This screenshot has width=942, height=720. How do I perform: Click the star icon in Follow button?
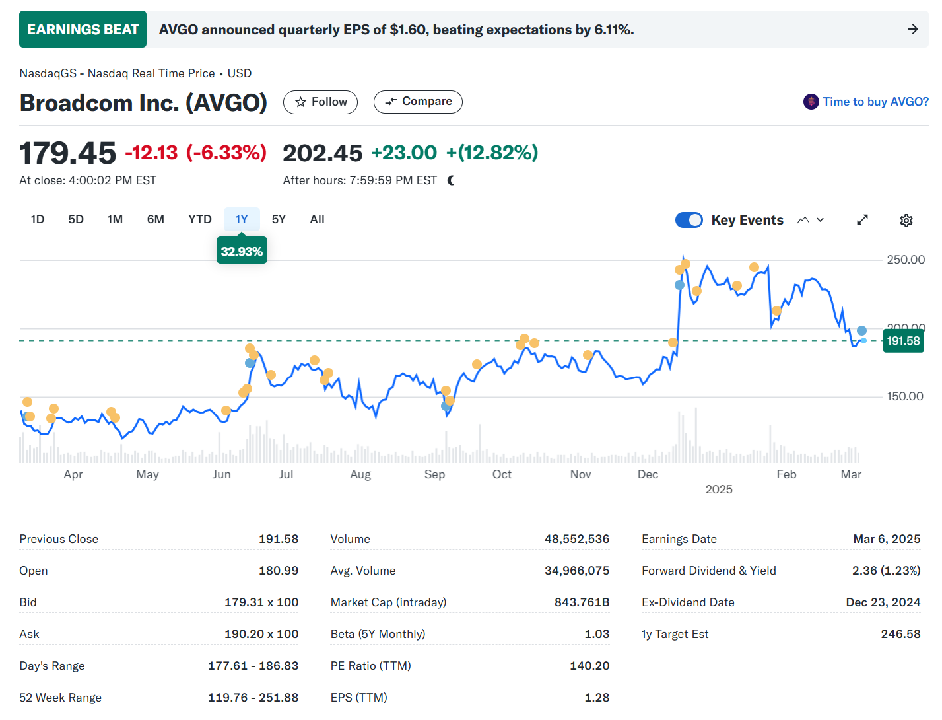[x=301, y=102]
